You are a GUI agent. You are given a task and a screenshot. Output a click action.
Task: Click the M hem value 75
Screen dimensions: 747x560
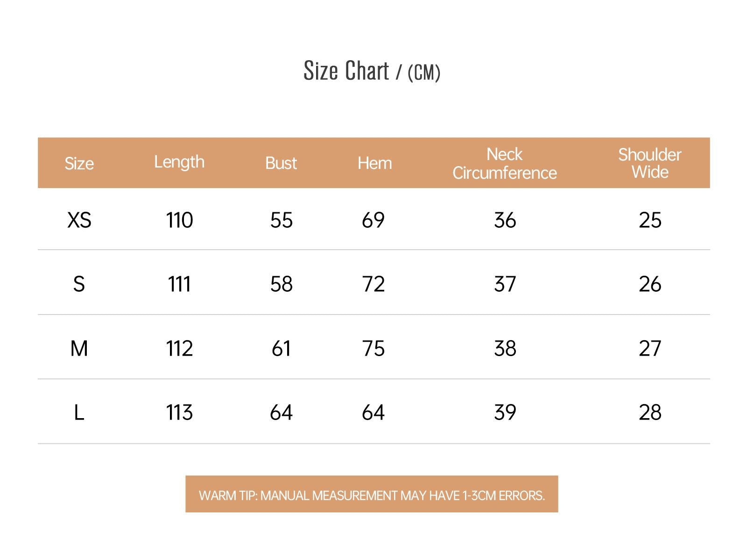click(x=373, y=348)
